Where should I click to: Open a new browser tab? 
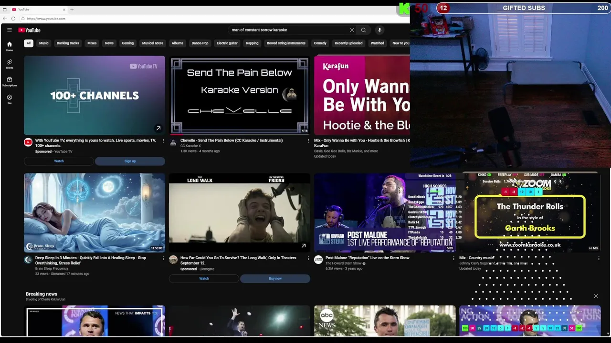72,10
